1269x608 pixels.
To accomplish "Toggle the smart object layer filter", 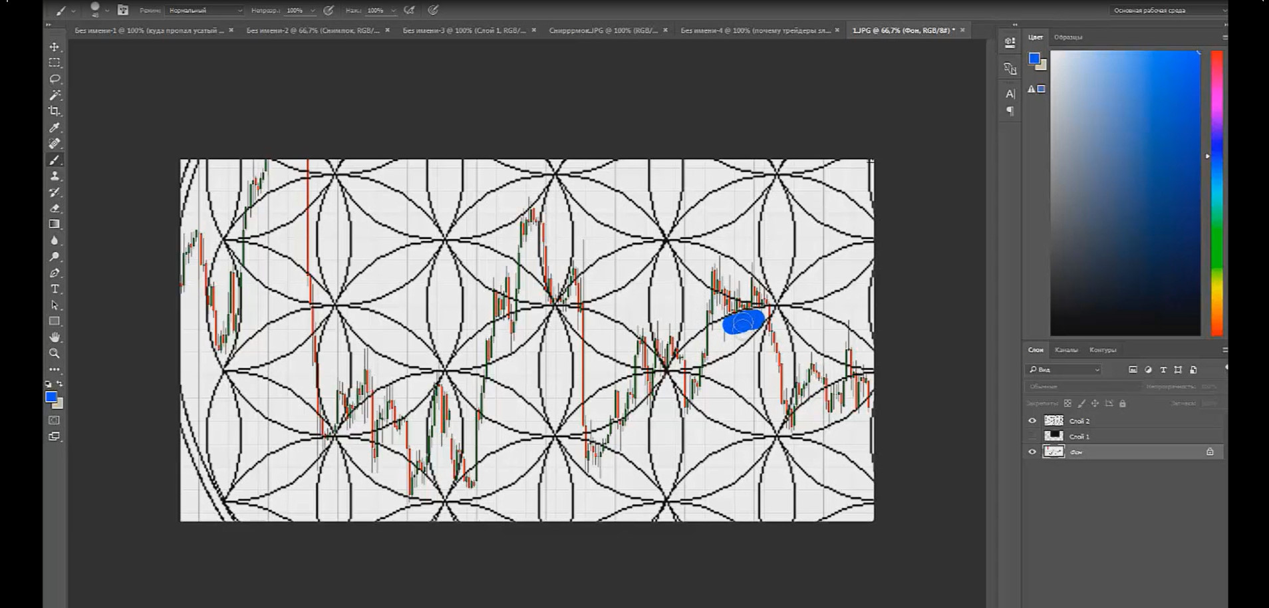I will (1193, 370).
